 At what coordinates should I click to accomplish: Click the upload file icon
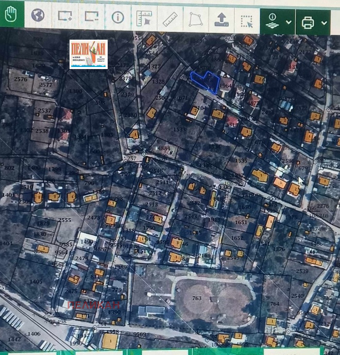222,20
